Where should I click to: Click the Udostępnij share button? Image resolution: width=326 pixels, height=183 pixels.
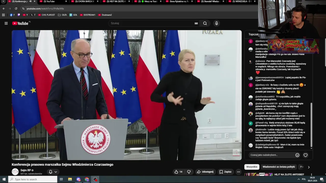(x=205, y=172)
